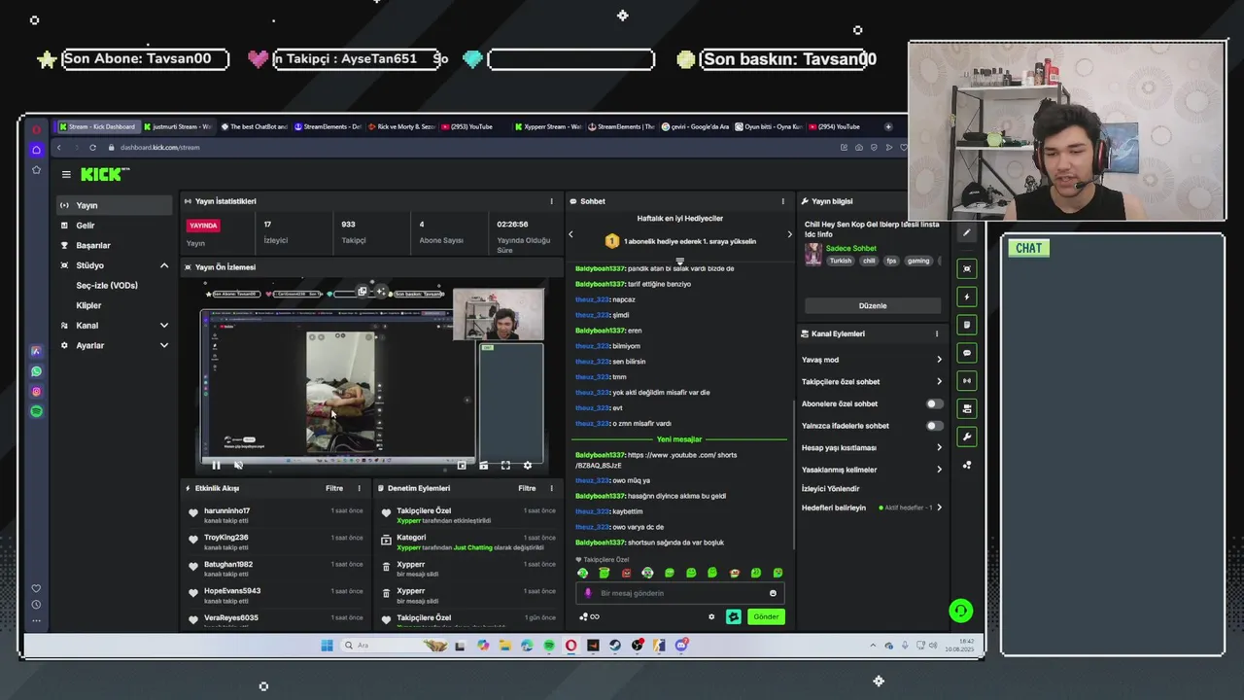Collapse the Stüdyo sidebar section
Image resolution: width=1244 pixels, height=700 pixels.
coord(164,265)
